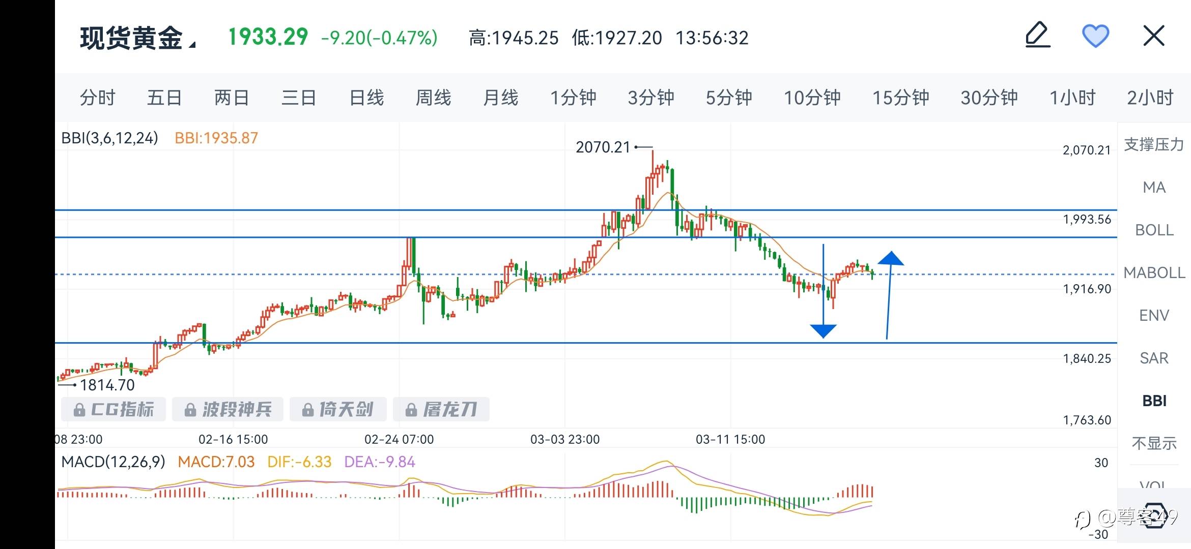
Task: Expand the 现货黄金 symbol dropdown arrow
Action: [192, 45]
